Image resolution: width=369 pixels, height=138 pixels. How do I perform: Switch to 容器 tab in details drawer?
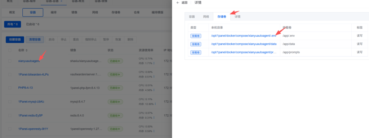click(192, 16)
